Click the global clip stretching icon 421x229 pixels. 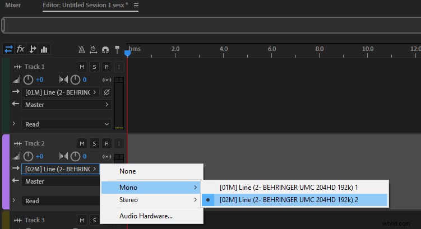[x=93, y=50]
